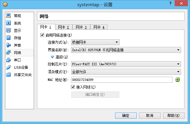This screenshot has width=190, height=124.
Task: Click the 声音 speaker icon in sidebar
Action: point(9,45)
